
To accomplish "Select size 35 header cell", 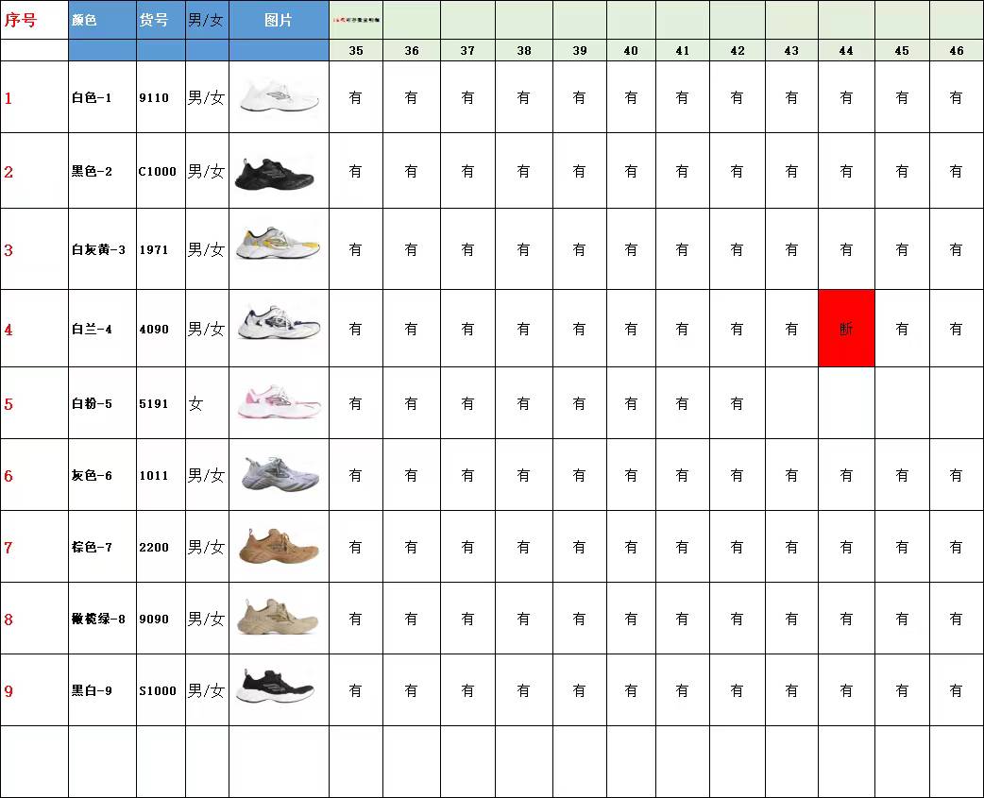I will [x=356, y=51].
